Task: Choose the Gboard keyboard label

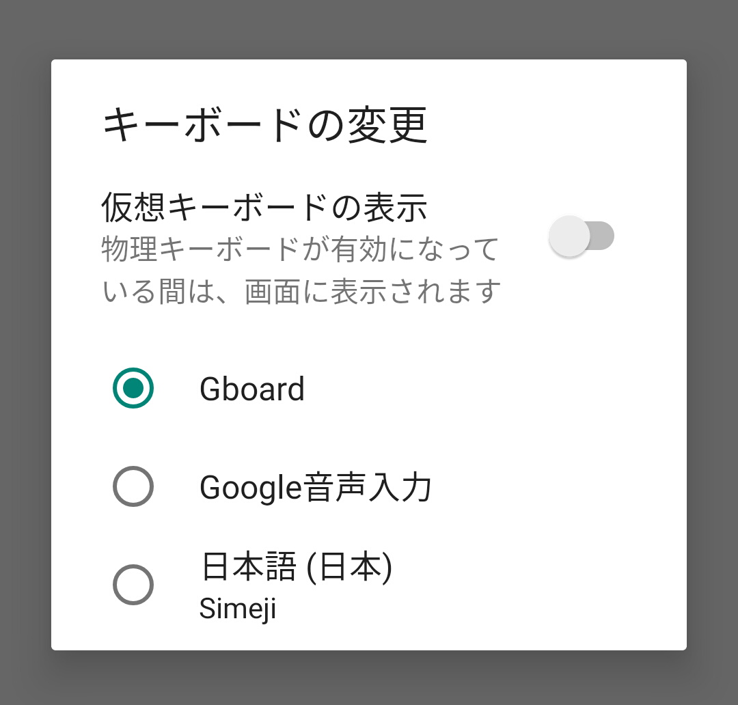Action: click(252, 389)
